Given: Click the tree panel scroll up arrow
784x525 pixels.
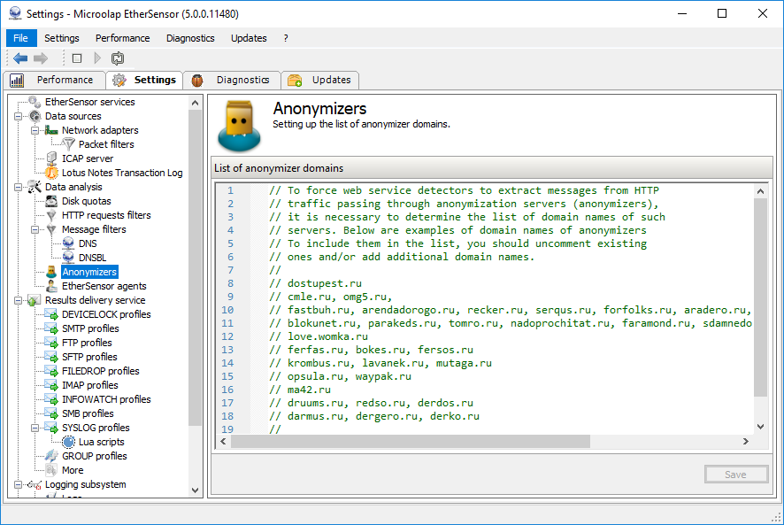Looking at the screenshot, I should [x=195, y=103].
